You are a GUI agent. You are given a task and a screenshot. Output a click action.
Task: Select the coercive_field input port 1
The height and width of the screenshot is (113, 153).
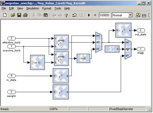[x=11, y=46]
